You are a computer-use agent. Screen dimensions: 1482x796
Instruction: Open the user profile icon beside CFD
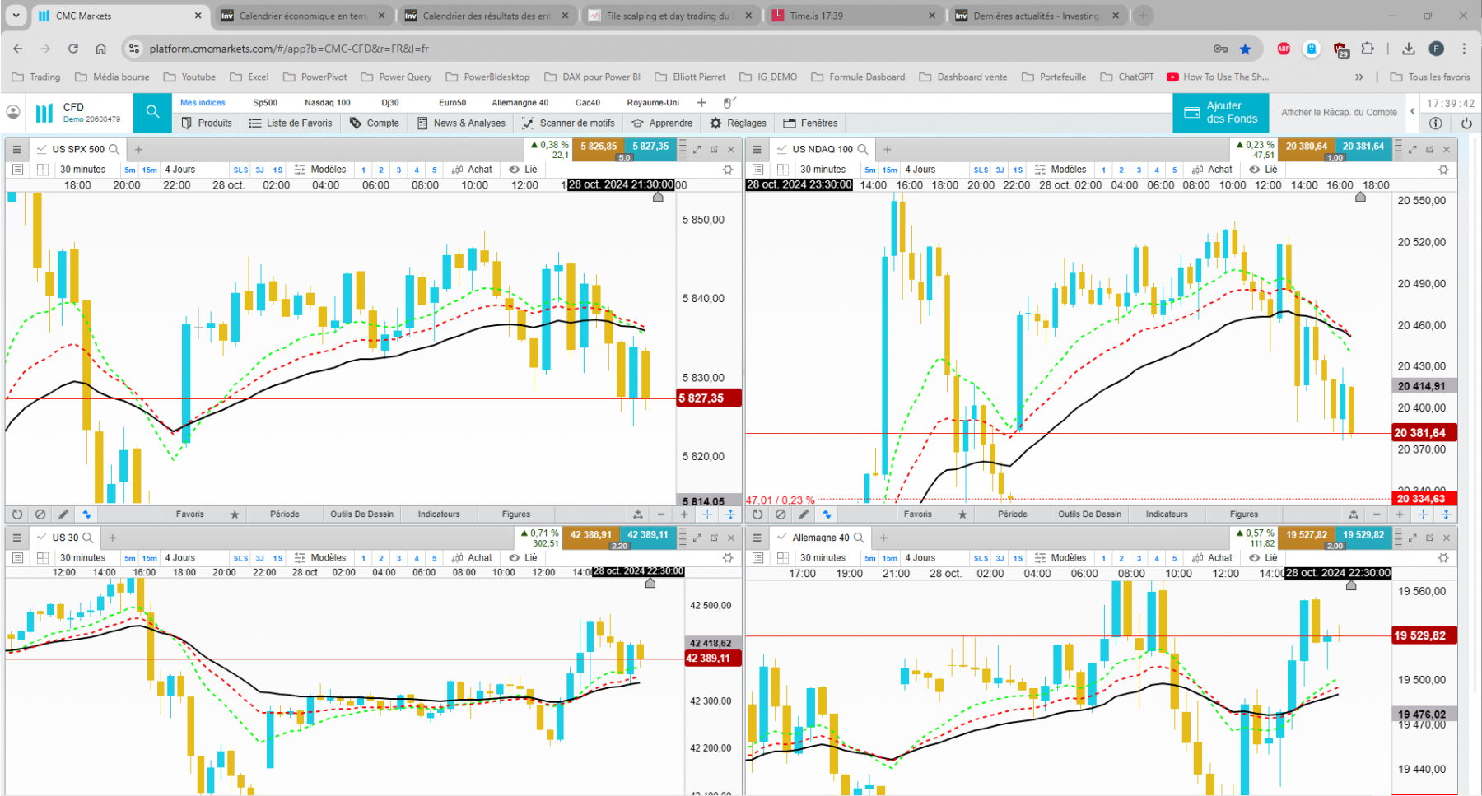pos(13,112)
